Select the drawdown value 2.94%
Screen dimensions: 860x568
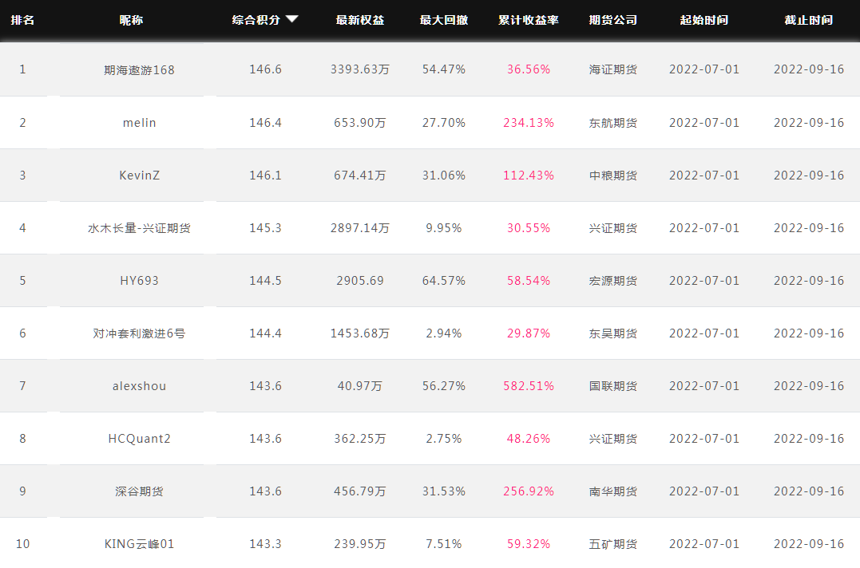[444, 333]
